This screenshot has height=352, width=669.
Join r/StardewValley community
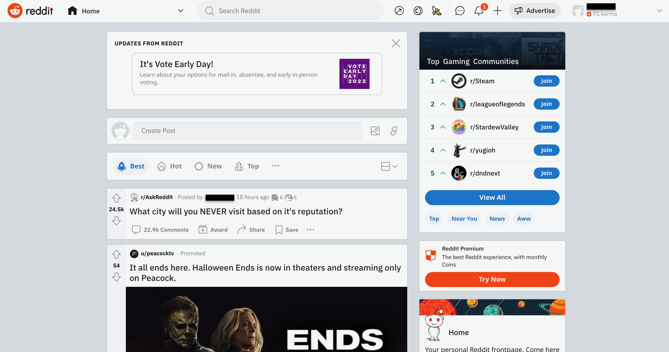click(546, 127)
